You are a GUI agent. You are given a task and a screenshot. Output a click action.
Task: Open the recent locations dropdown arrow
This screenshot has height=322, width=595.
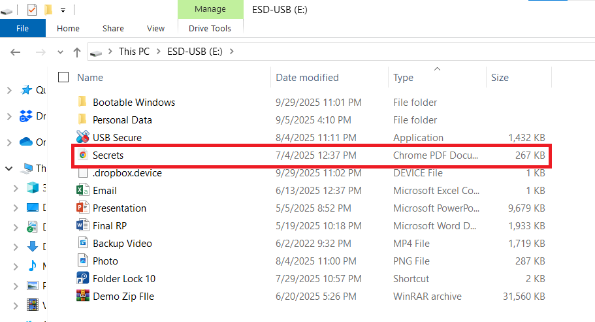click(60, 52)
